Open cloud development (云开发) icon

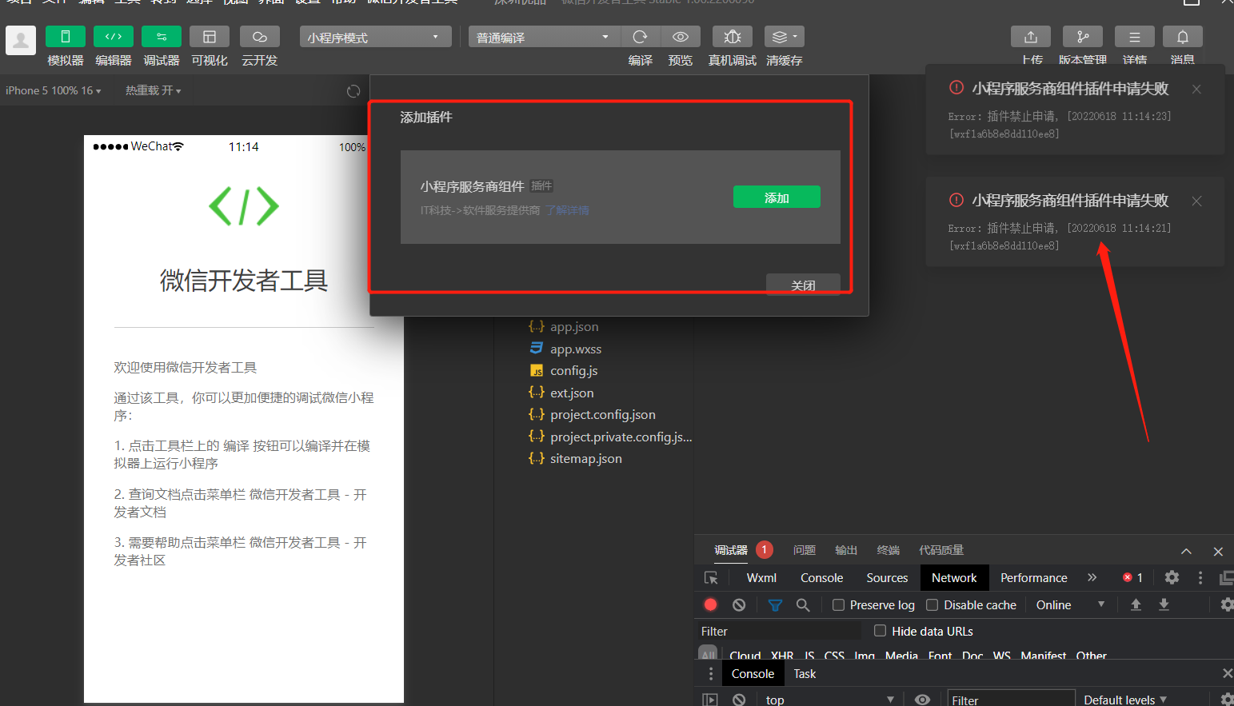pos(260,37)
